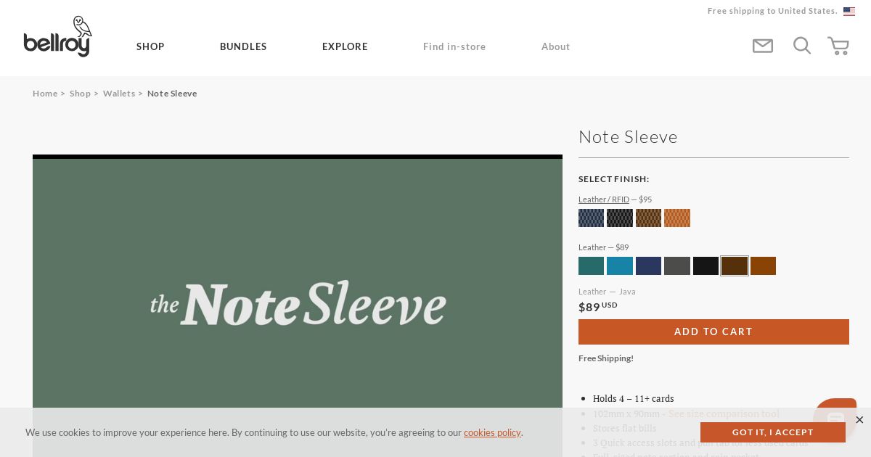
Task: Click the Note Sleeve video banner
Action: click(x=298, y=305)
